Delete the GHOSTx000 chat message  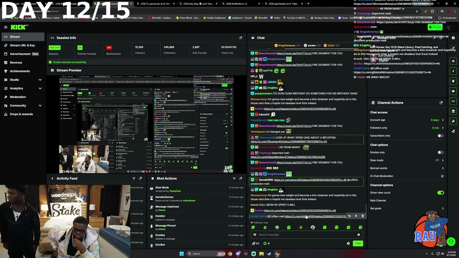pyautogui.click(x=363, y=216)
